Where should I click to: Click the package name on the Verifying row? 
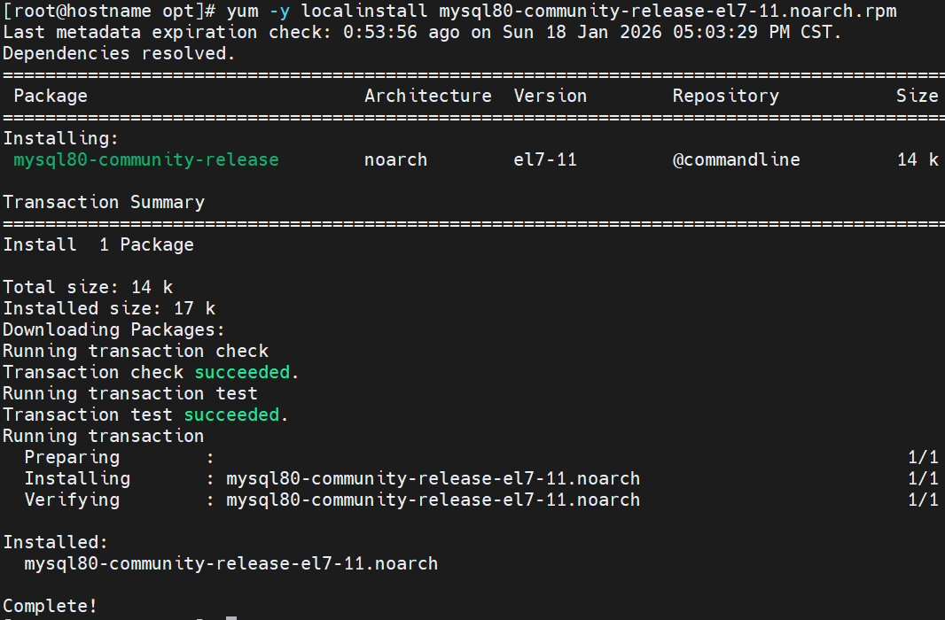pos(433,500)
